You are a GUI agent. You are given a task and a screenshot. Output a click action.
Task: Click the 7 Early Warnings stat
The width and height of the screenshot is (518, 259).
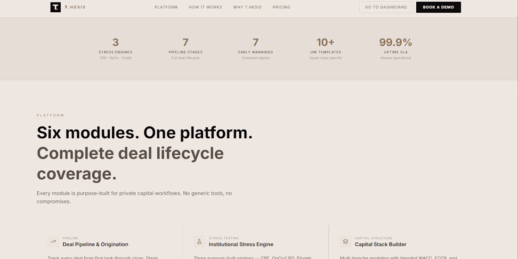tap(256, 48)
